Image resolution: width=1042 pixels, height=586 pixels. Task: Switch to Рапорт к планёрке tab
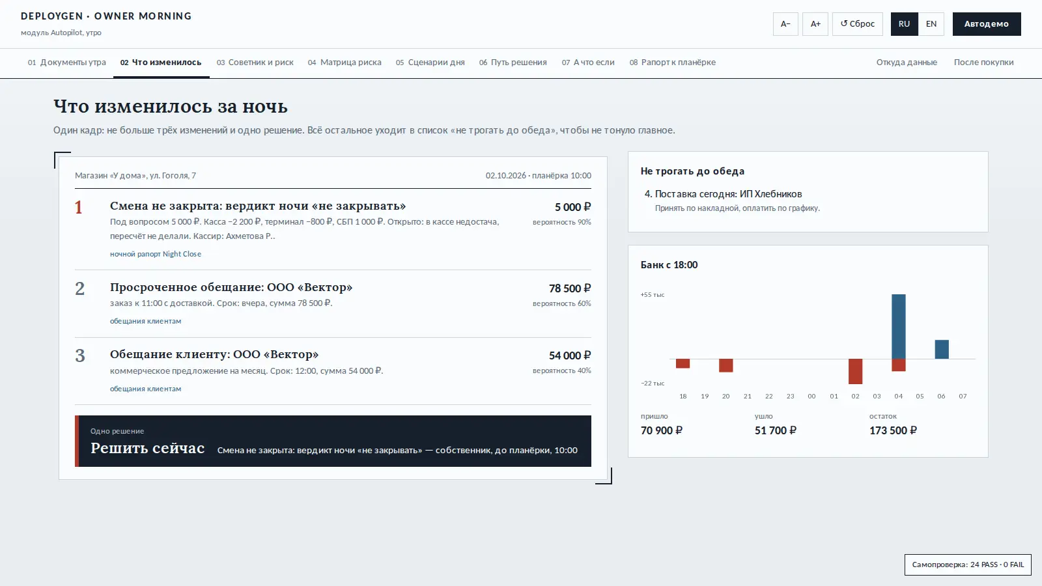[x=673, y=63]
